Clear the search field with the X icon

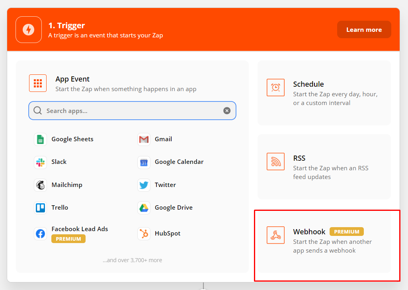tap(227, 111)
